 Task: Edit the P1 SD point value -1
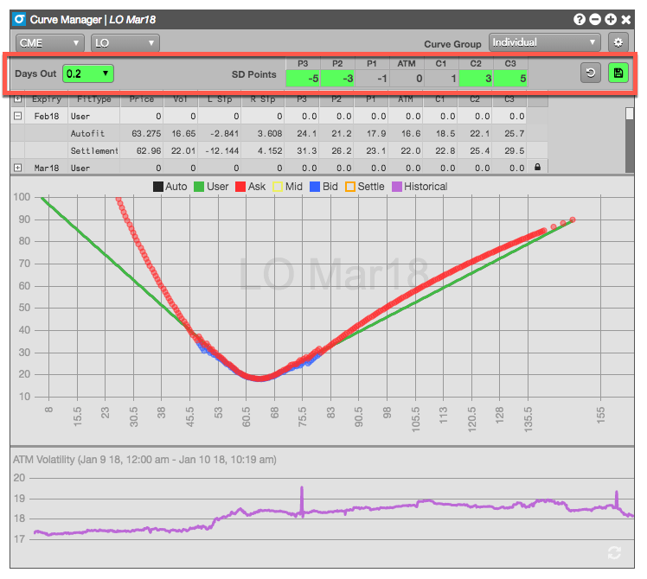coord(372,79)
